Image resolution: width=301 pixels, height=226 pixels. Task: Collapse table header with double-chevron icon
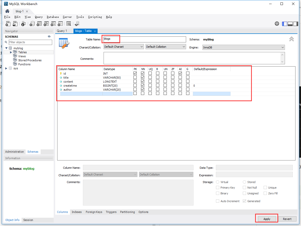(291, 39)
